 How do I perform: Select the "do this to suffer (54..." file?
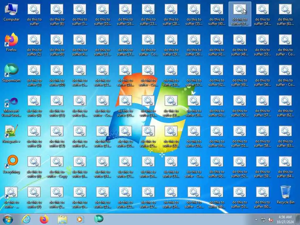click(x=262, y=15)
